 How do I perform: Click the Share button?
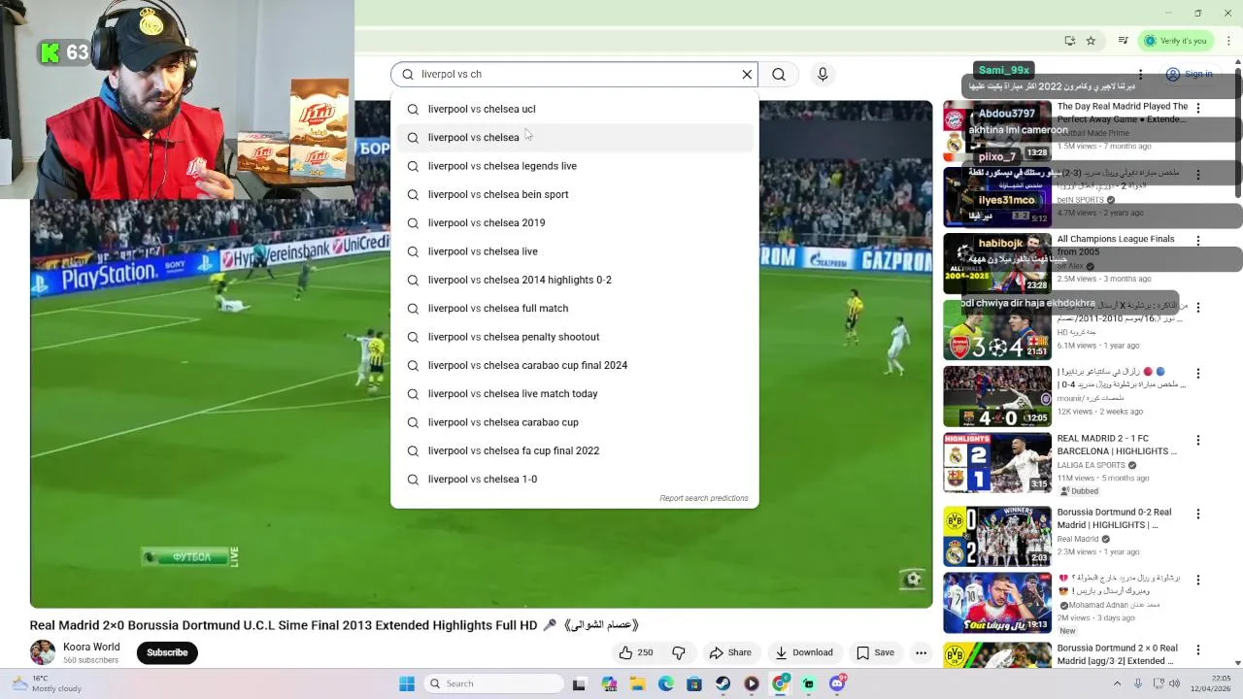pos(730,652)
